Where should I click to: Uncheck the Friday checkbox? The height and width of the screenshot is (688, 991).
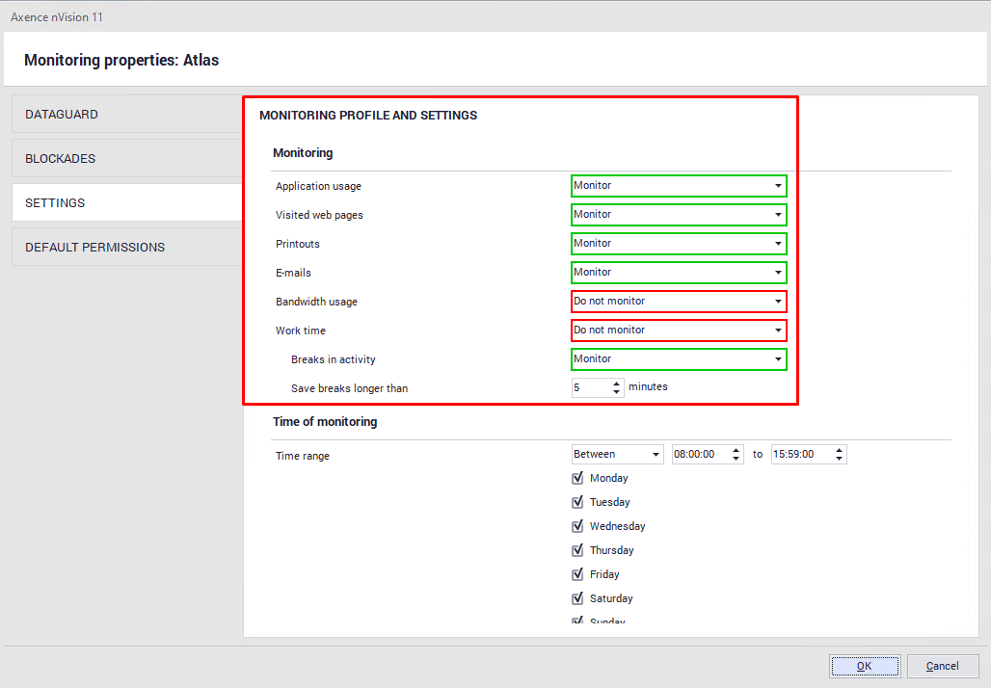[x=578, y=575]
